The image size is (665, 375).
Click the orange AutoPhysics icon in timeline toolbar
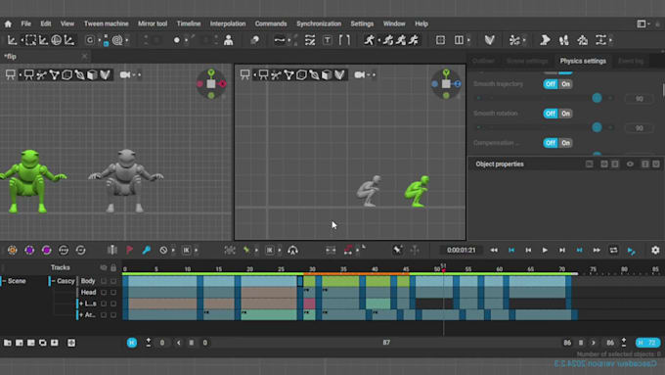[x=13, y=250]
